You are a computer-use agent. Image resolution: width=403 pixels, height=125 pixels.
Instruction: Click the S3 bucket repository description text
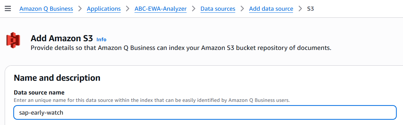coord(181,48)
